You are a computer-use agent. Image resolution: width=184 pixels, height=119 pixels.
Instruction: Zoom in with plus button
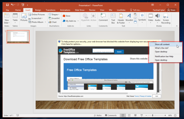click(165, 116)
